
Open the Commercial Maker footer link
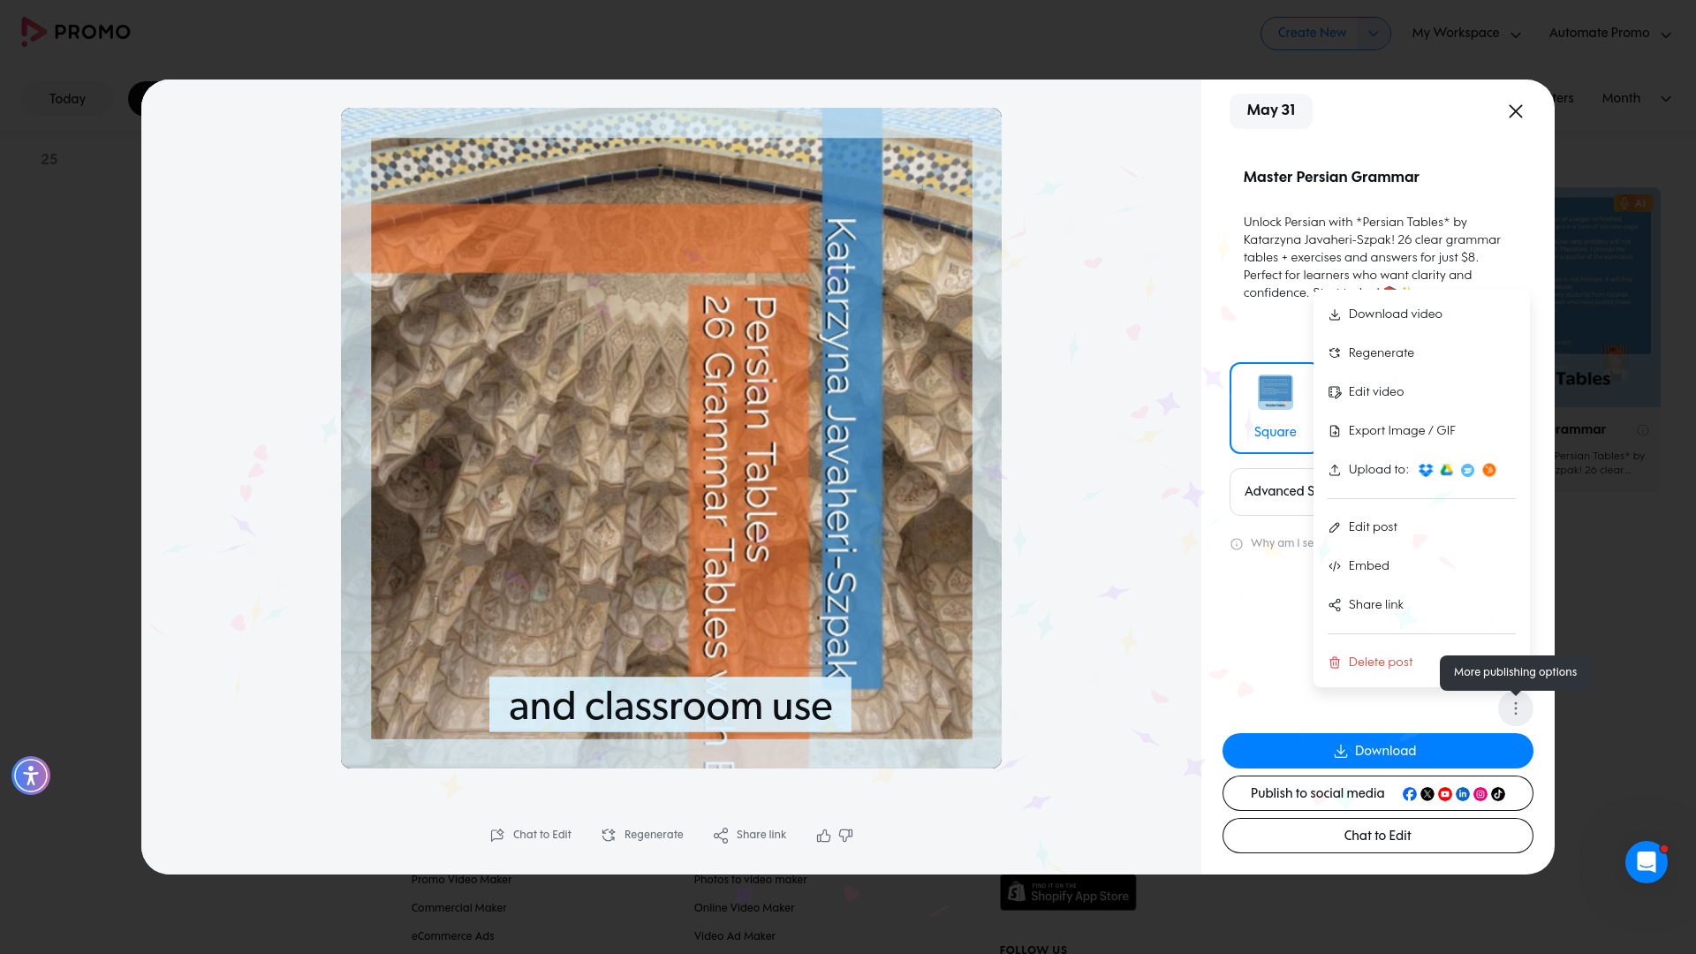[458, 908]
